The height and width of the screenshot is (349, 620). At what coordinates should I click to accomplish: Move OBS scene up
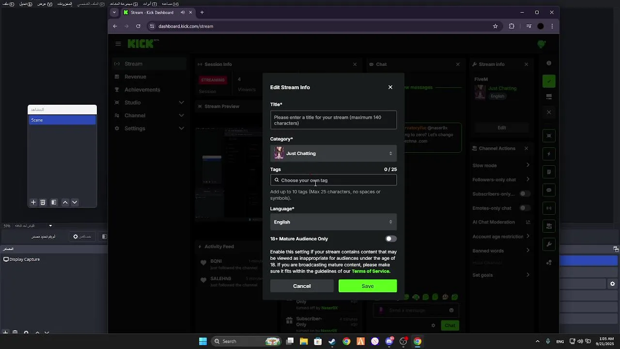point(65,202)
